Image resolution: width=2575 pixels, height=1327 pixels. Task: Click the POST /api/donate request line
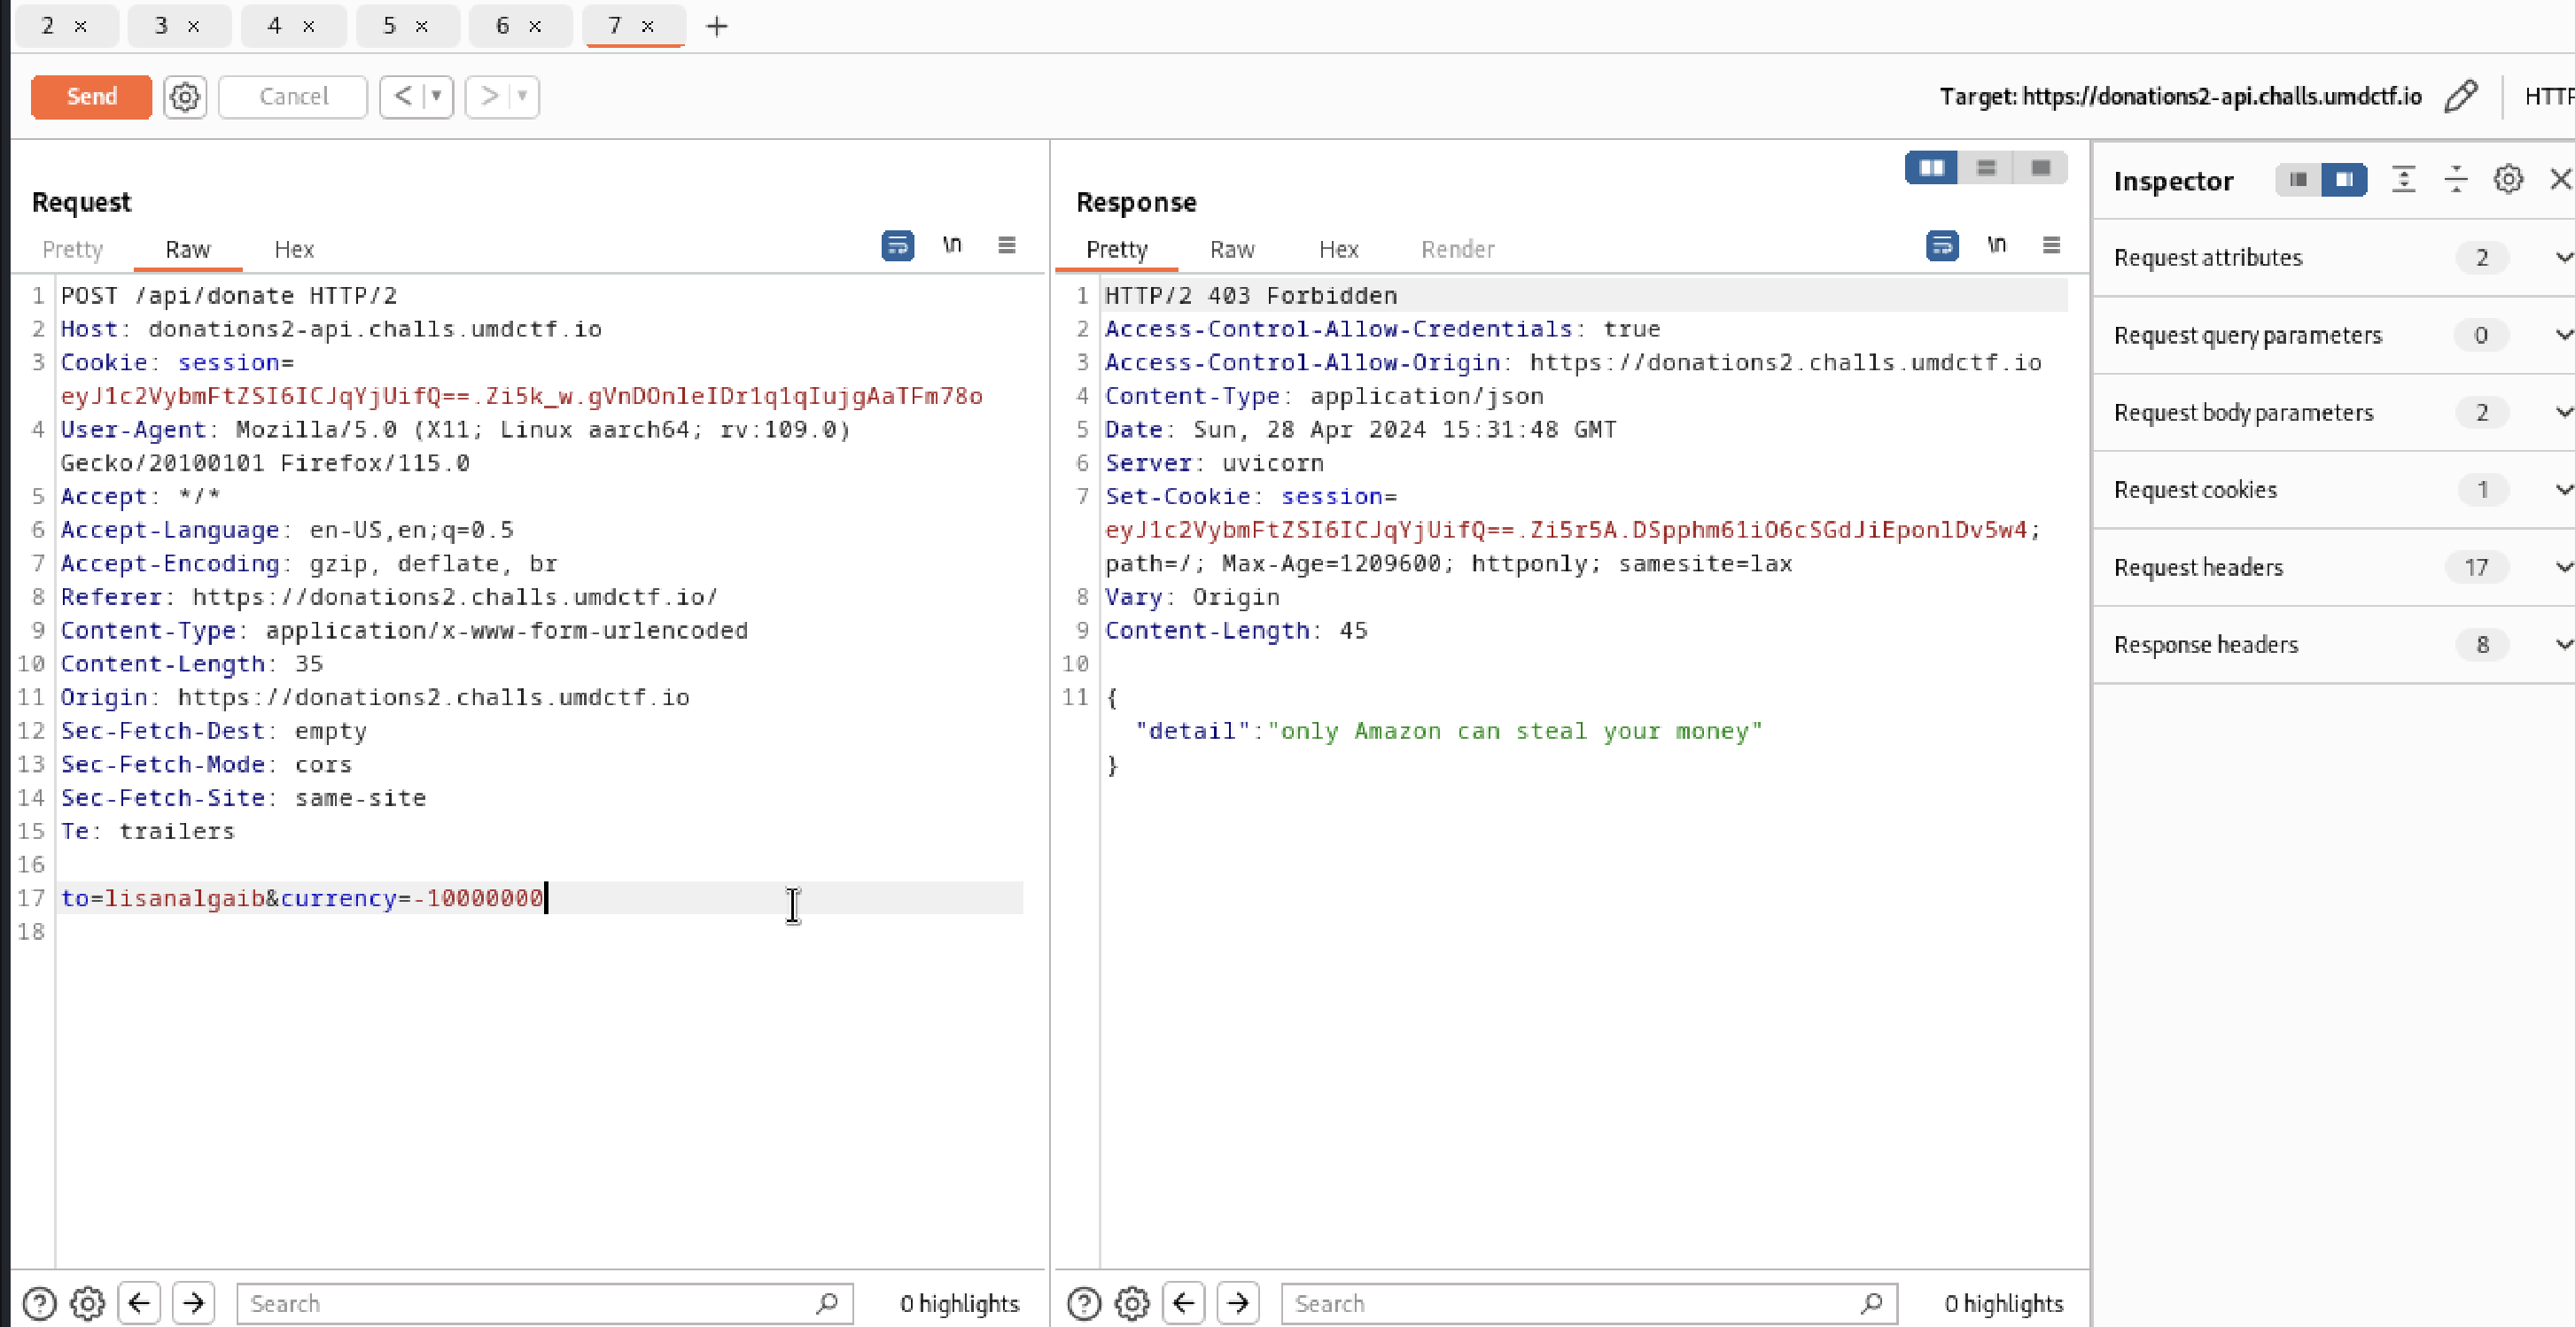click(229, 296)
